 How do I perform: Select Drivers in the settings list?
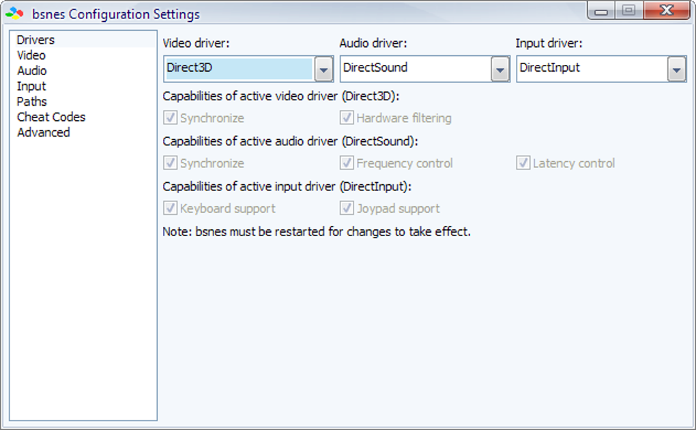[x=83, y=40]
